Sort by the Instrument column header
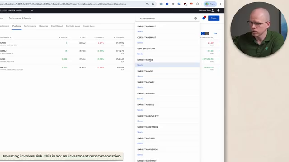This screenshot has width=289, height=162. click(5, 38)
